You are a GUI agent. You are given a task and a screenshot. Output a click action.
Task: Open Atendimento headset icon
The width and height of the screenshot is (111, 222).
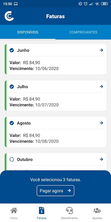tap(69, 211)
